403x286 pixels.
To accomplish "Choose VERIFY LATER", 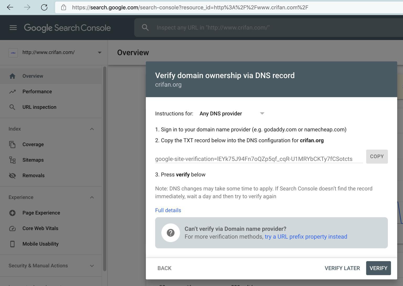I will tap(342, 268).
